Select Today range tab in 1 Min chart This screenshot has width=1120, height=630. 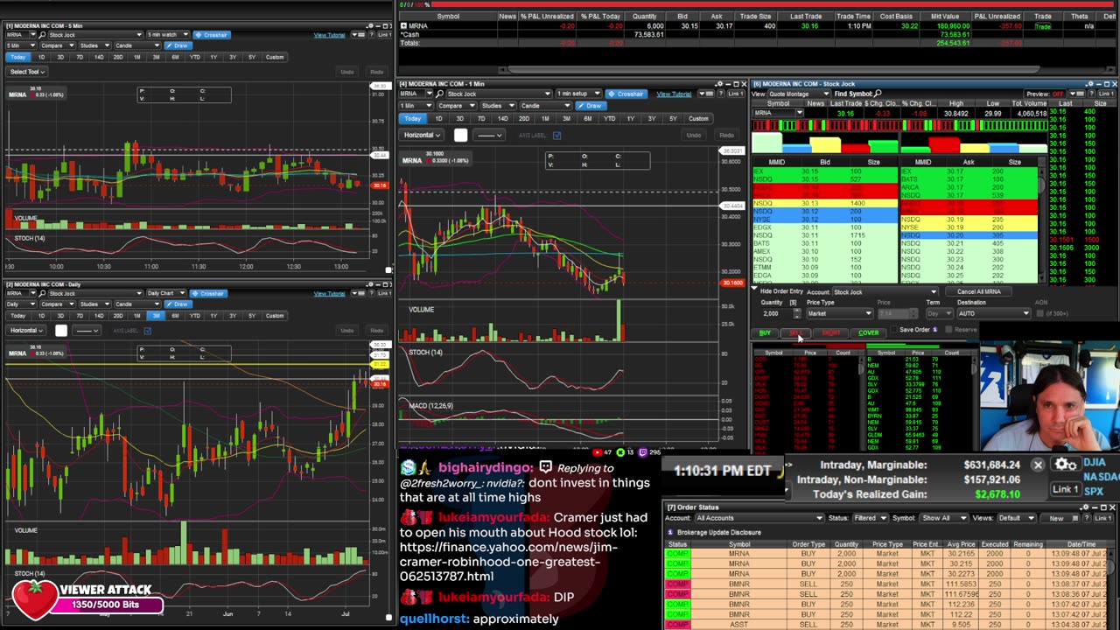pos(412,119)
